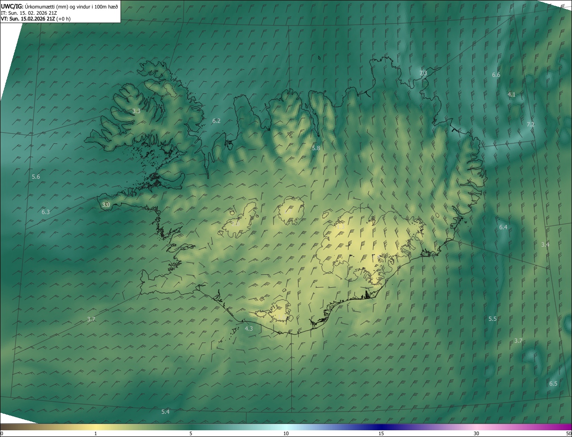
Task: Click the 15 tick on the colour scale
Action: pyautogui.click(x=381, y=433)
